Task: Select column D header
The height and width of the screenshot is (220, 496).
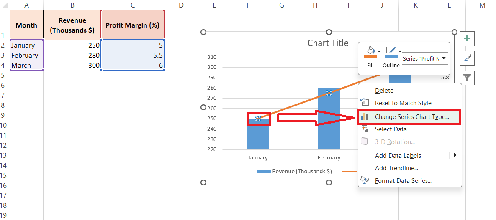Action: point(181,5)
